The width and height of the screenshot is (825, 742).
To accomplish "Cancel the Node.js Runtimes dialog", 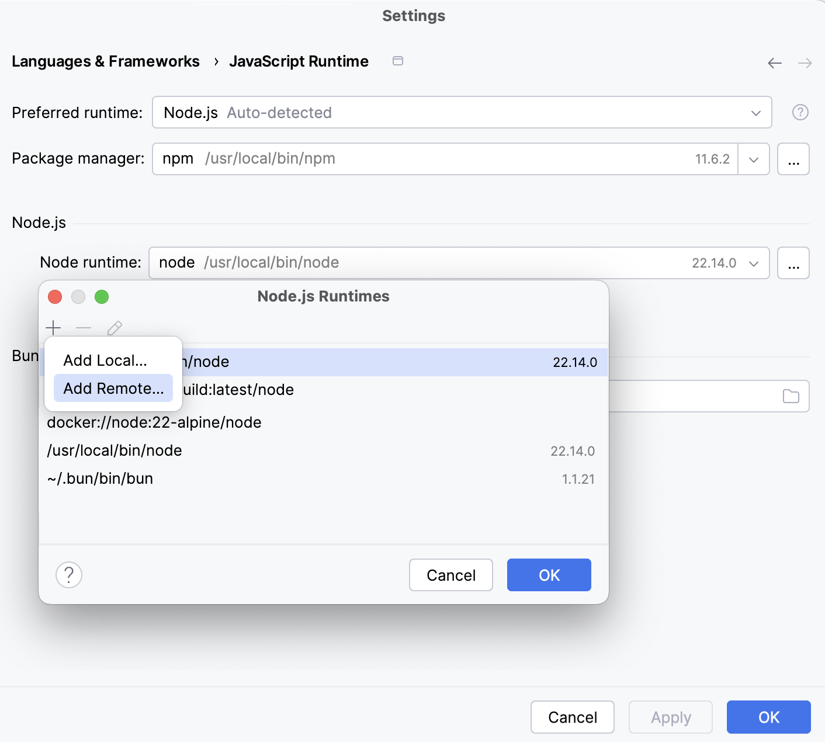I will [450, 575].
